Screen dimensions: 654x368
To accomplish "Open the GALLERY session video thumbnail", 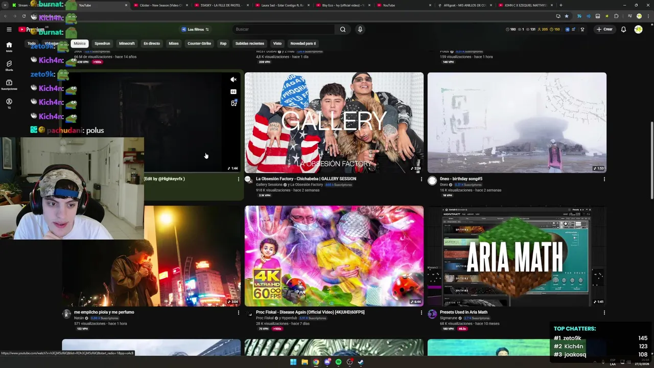I will point(334,123).
